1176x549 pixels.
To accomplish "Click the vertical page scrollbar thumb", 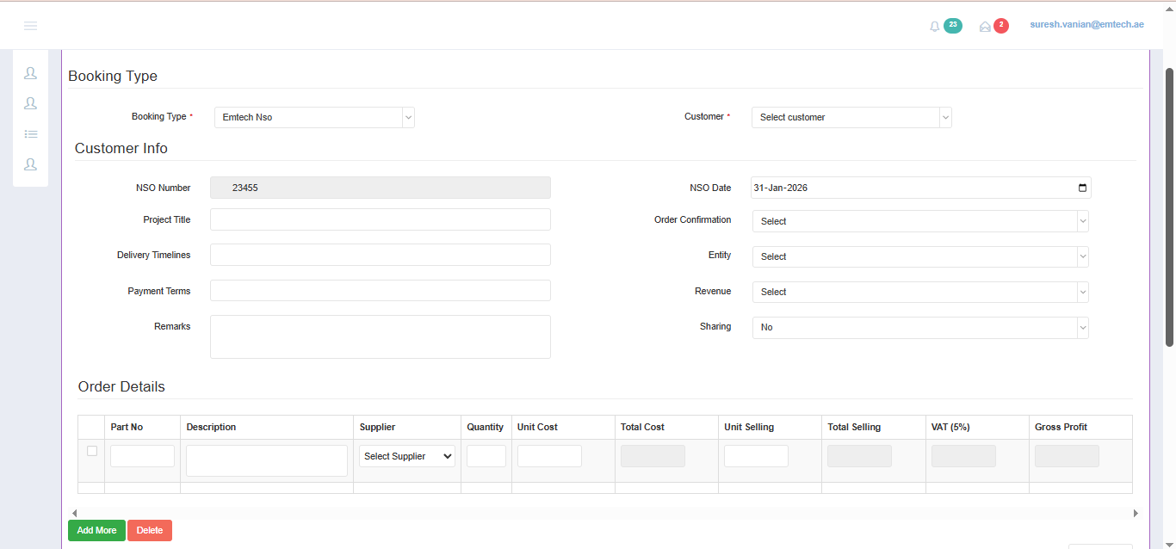I will 1169,207.
